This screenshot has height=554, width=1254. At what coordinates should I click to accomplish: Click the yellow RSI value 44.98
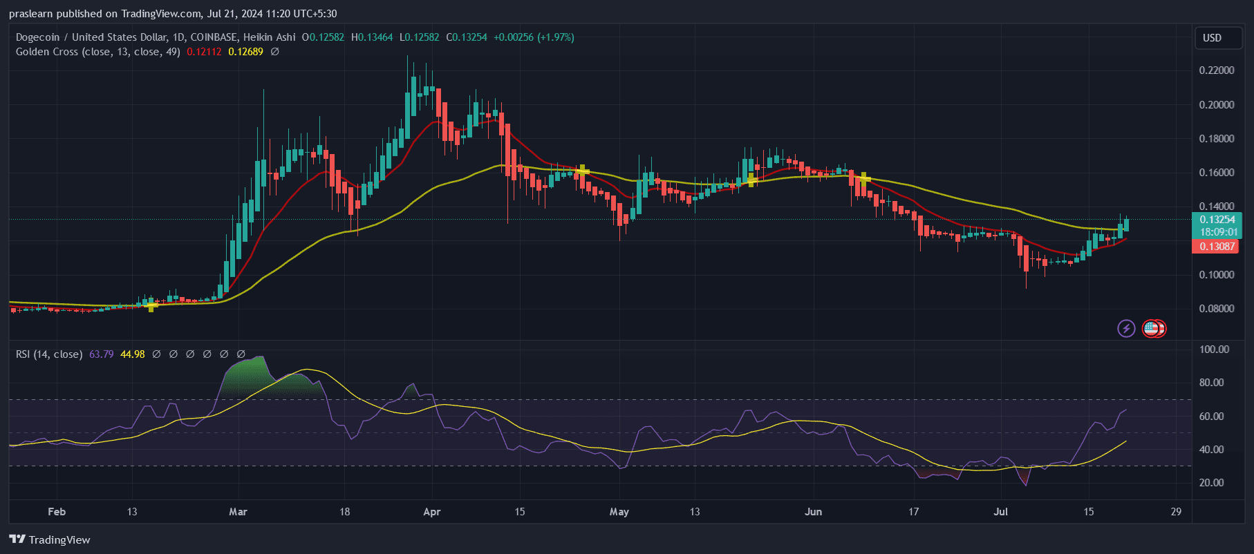pos(133,354)
